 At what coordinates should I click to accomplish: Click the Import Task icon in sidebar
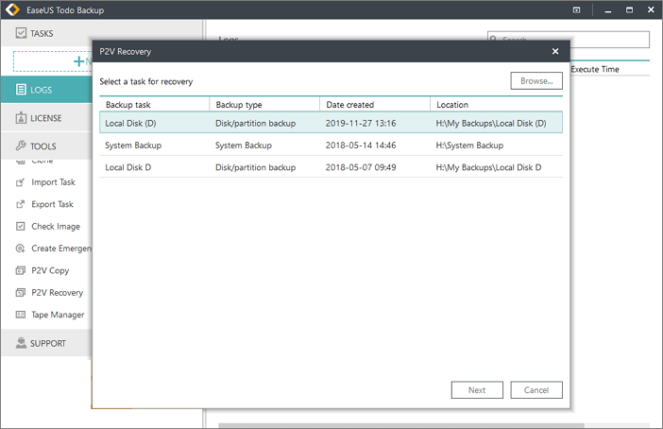[21, 182]
